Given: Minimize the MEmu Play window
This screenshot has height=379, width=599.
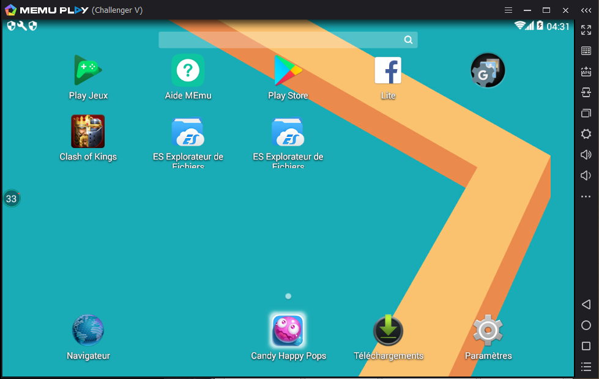Looking at the screenshot, I should coord(527,10).
